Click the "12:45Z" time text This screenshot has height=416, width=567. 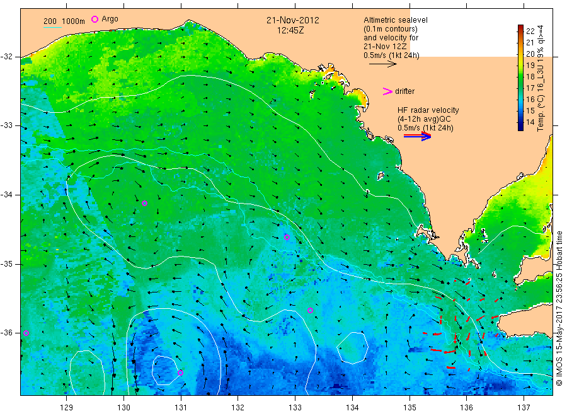[x=290, y=31]
